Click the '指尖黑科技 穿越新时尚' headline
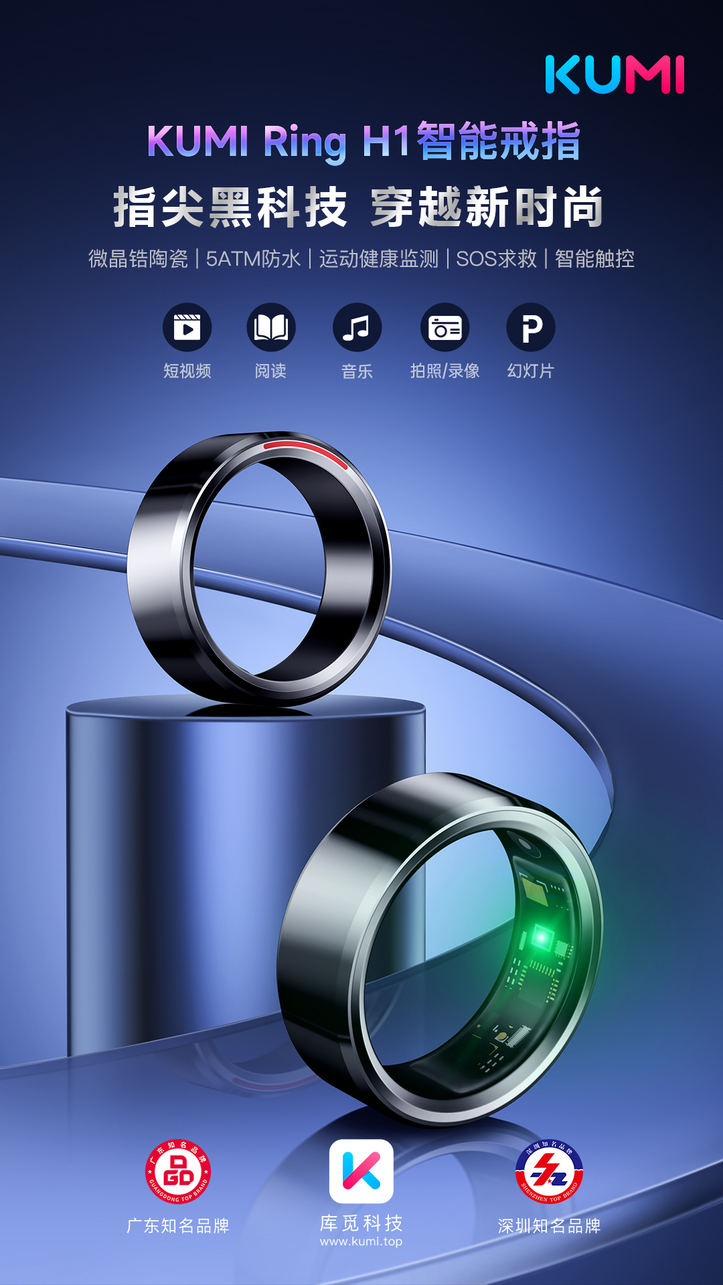The height and width of the screenshot is (1285, 723). (x=359, y=207)
